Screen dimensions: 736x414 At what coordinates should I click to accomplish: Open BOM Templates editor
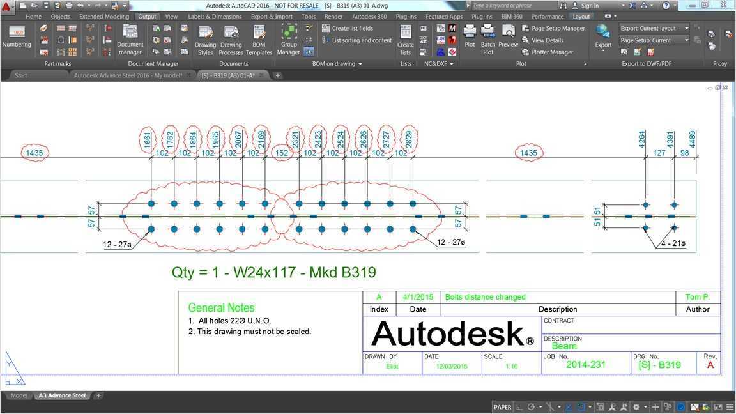[259, 40]
